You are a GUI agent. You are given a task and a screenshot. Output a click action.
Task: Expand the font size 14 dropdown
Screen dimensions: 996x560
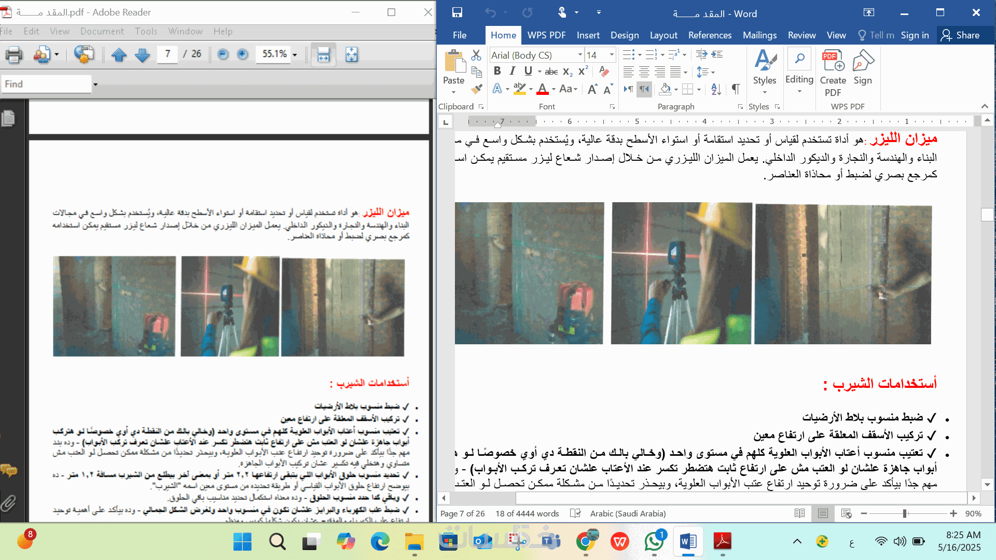(x=612, y=55)
